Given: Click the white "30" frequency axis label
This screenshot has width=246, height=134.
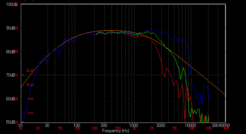Looking at the screenshot, I should [47, 125].
